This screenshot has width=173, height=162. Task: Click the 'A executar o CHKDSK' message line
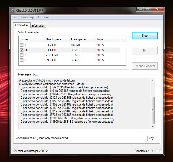(47, 80)
